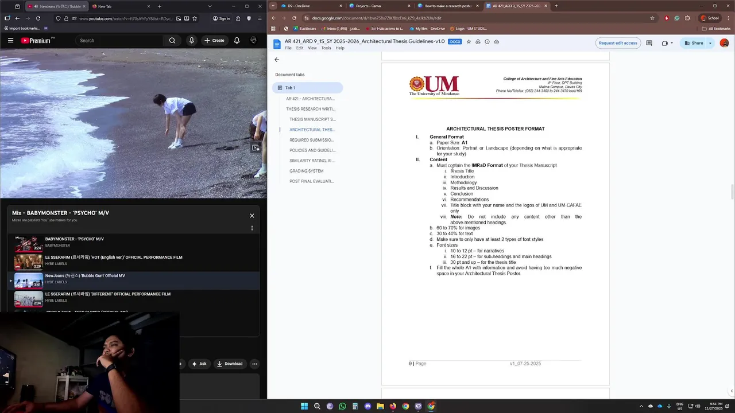This screenshot has height=413, width=735.
Task: Switch to D9 - OneDrive Chrome tab
Action: click(x=311, y=6)
